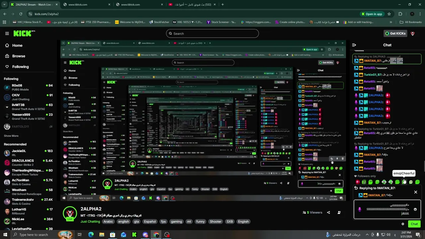Open NickLee recommended channel
425x239 pixels.
pyautogui.click(x=28, y=221)
